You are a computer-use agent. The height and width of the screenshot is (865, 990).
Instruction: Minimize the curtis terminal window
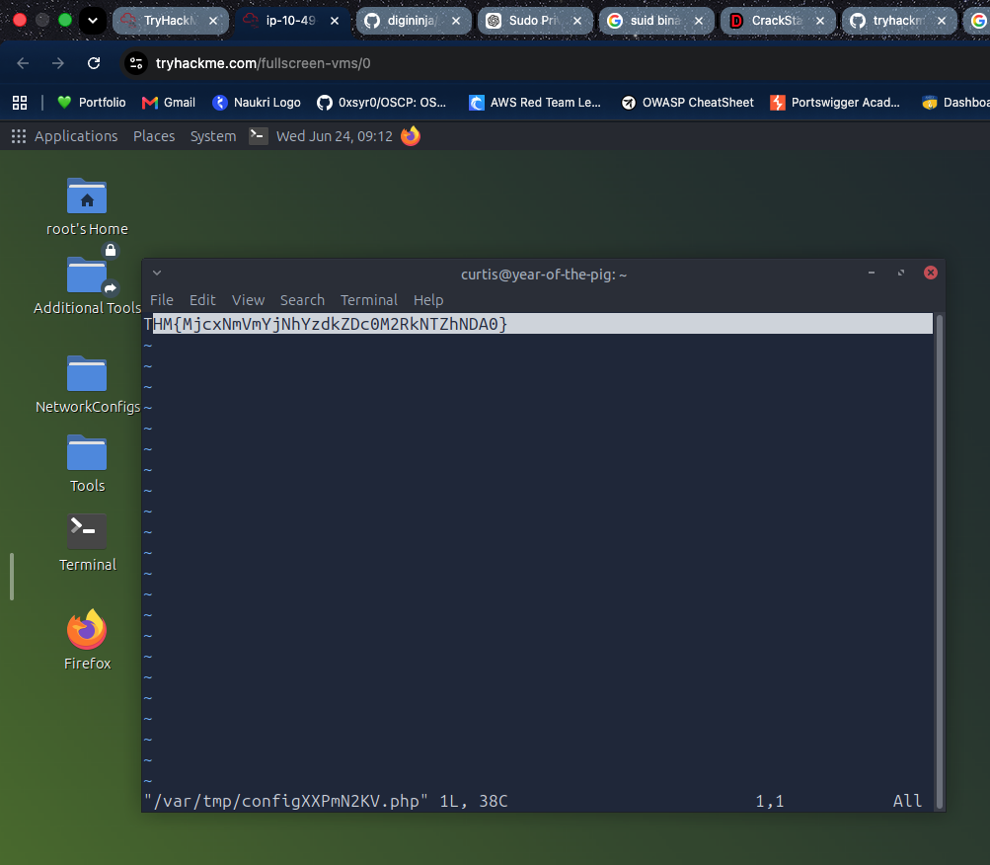click(872, 273)
